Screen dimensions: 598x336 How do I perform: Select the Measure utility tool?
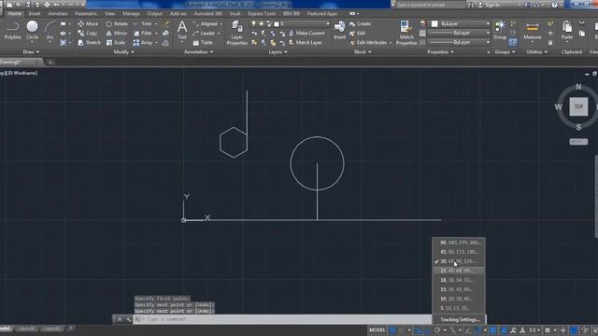pos(532,31)
